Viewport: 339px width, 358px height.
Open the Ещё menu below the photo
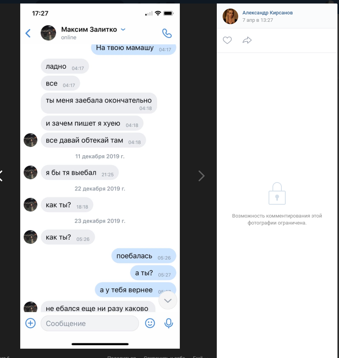[200, 357]
